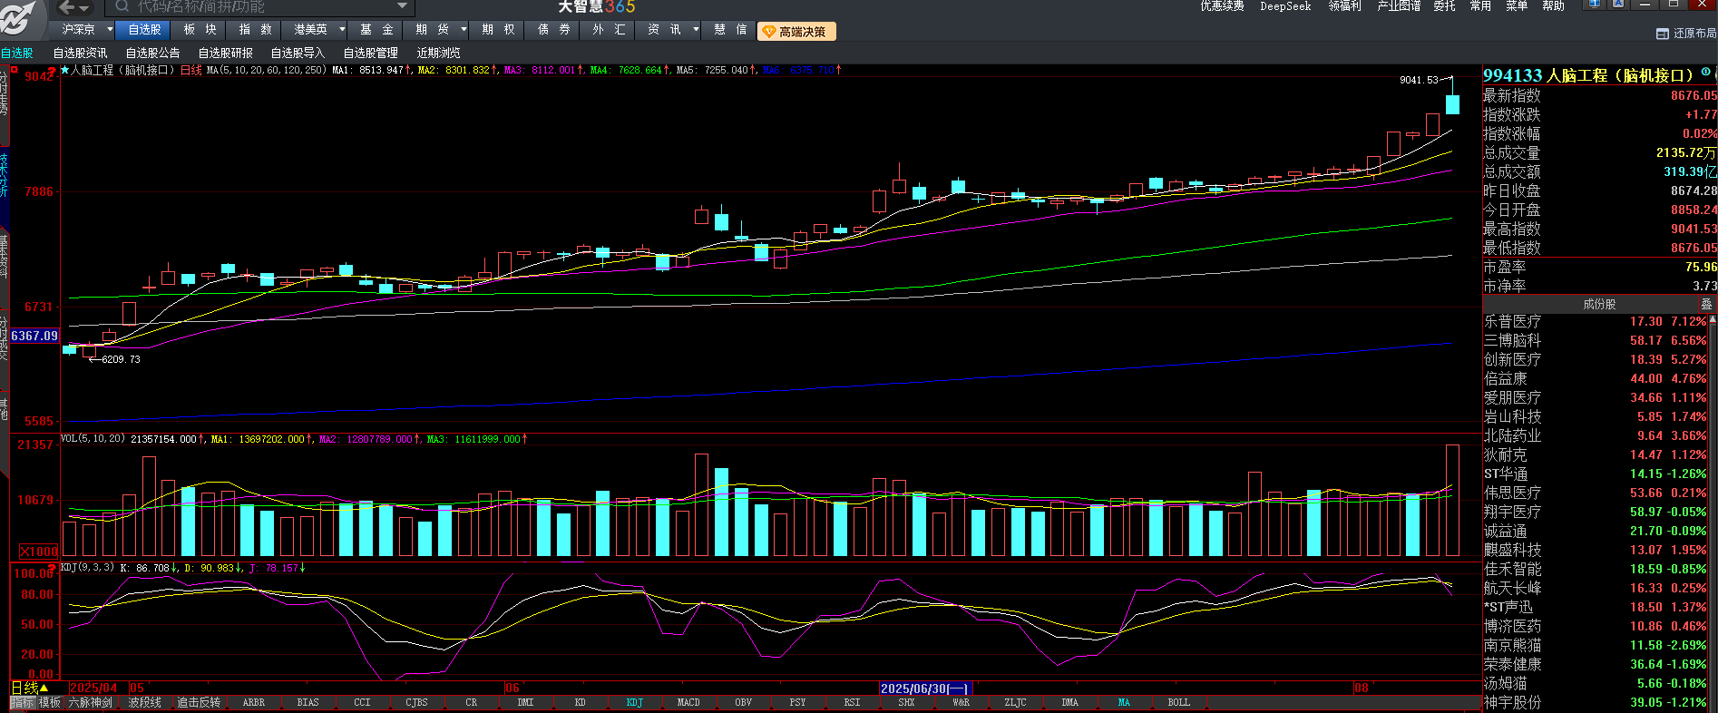Click the 模板 button at bottom left
The width and height of the screenshot is (1718, 713).
(50, 702)
